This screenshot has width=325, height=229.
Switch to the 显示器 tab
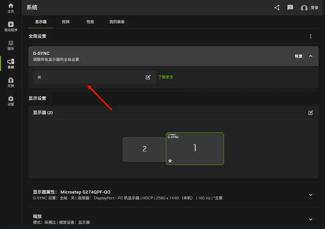click(x=41, y=22)
